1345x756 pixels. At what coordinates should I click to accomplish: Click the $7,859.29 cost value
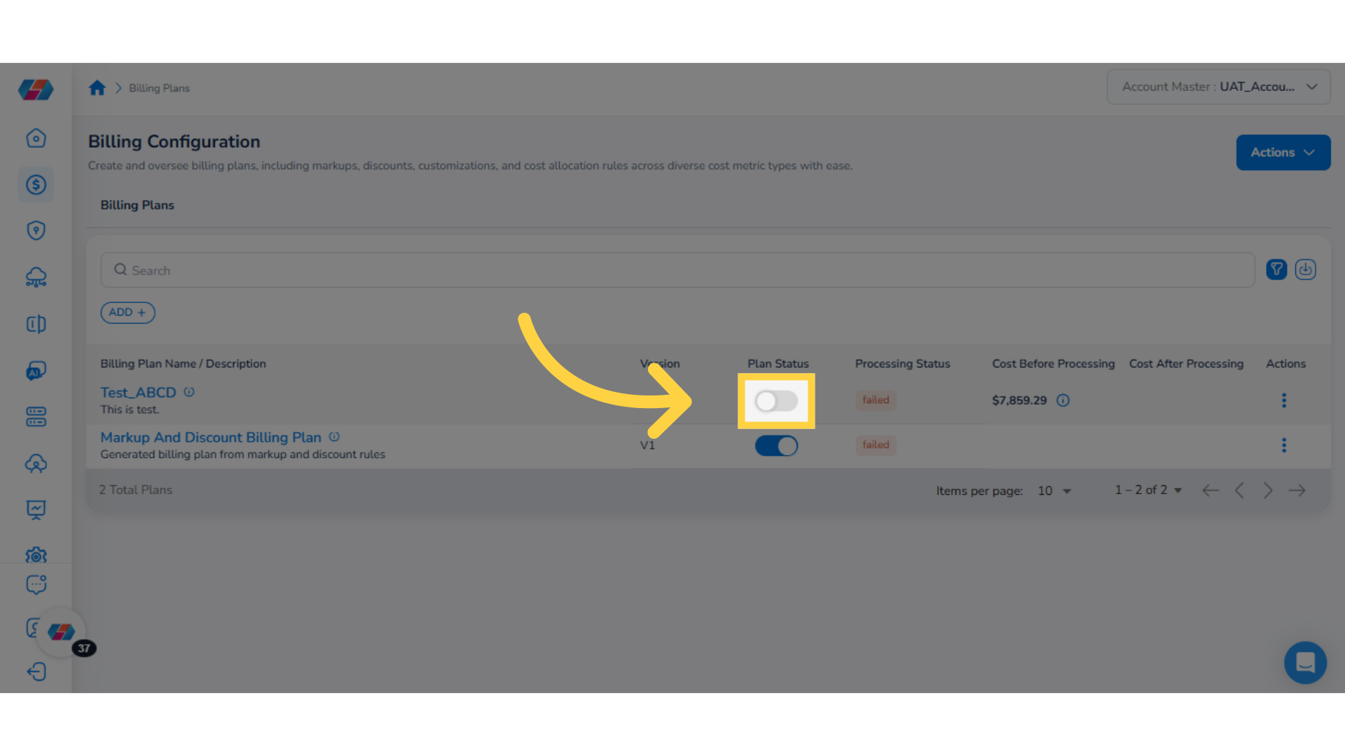[x=1019, y=400]
